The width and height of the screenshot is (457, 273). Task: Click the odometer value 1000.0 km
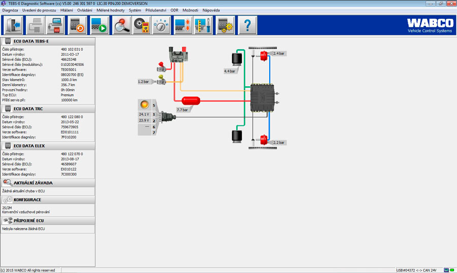[69, 80]
